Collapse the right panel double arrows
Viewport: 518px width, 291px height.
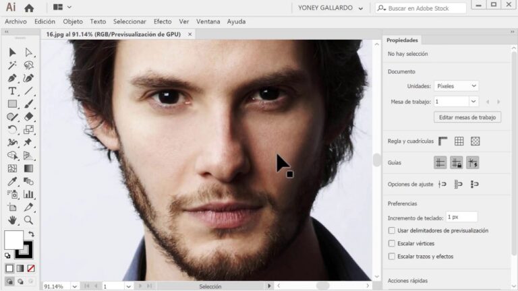point(513,32)
